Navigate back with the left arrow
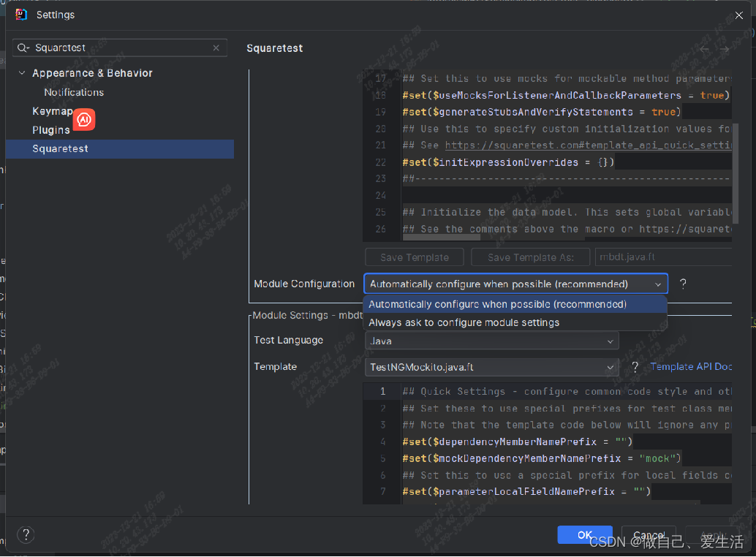The image size is (756, 557). 704,49
